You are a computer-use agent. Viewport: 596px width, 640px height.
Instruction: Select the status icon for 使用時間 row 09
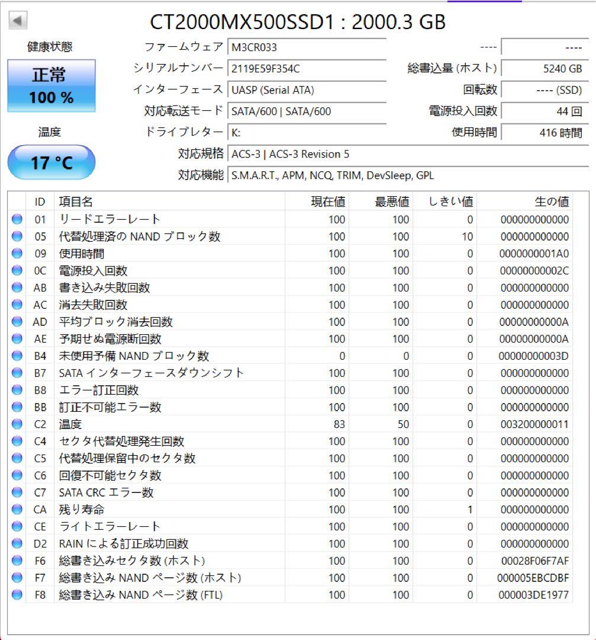coord(16,254)
